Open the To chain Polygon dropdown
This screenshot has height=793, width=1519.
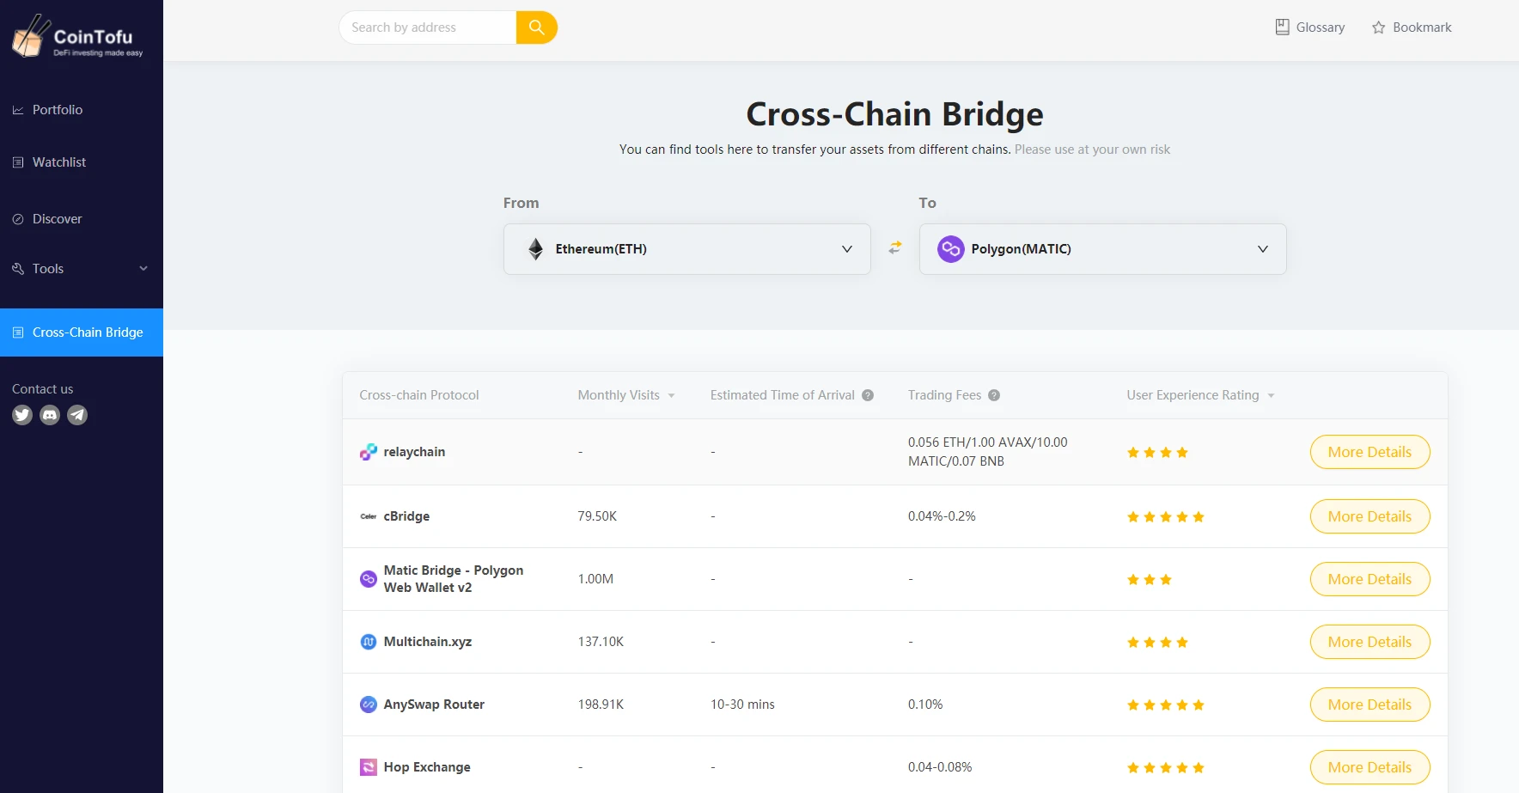(1103, 249)
